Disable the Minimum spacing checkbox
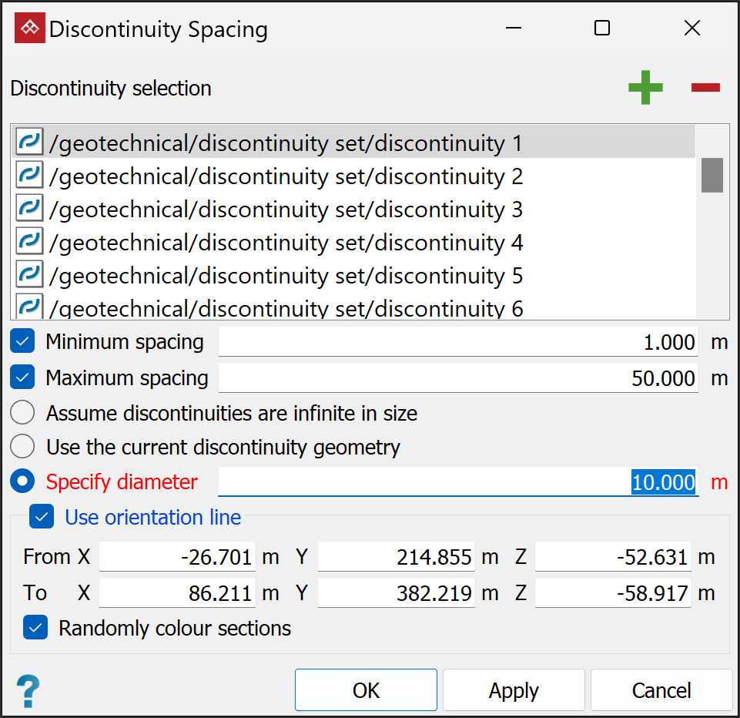The width and height of the screenshot is (740, 718). (x=22, y=341)
